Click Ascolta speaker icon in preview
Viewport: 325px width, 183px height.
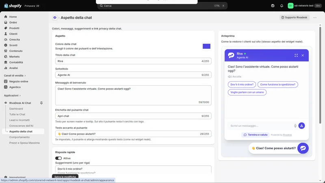(x=230, y=77)
